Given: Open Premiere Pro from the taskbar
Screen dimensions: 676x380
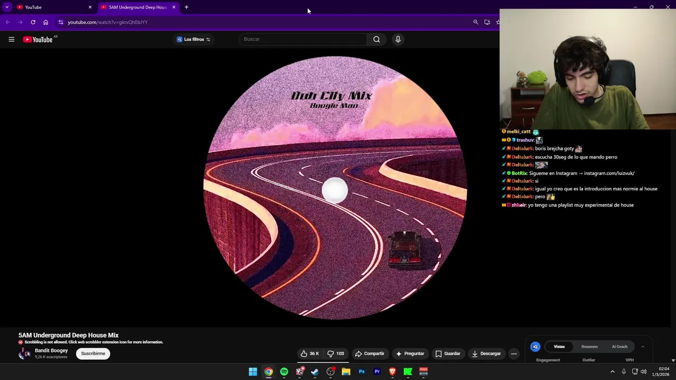Looking at the screenshot, I should 377,372.
